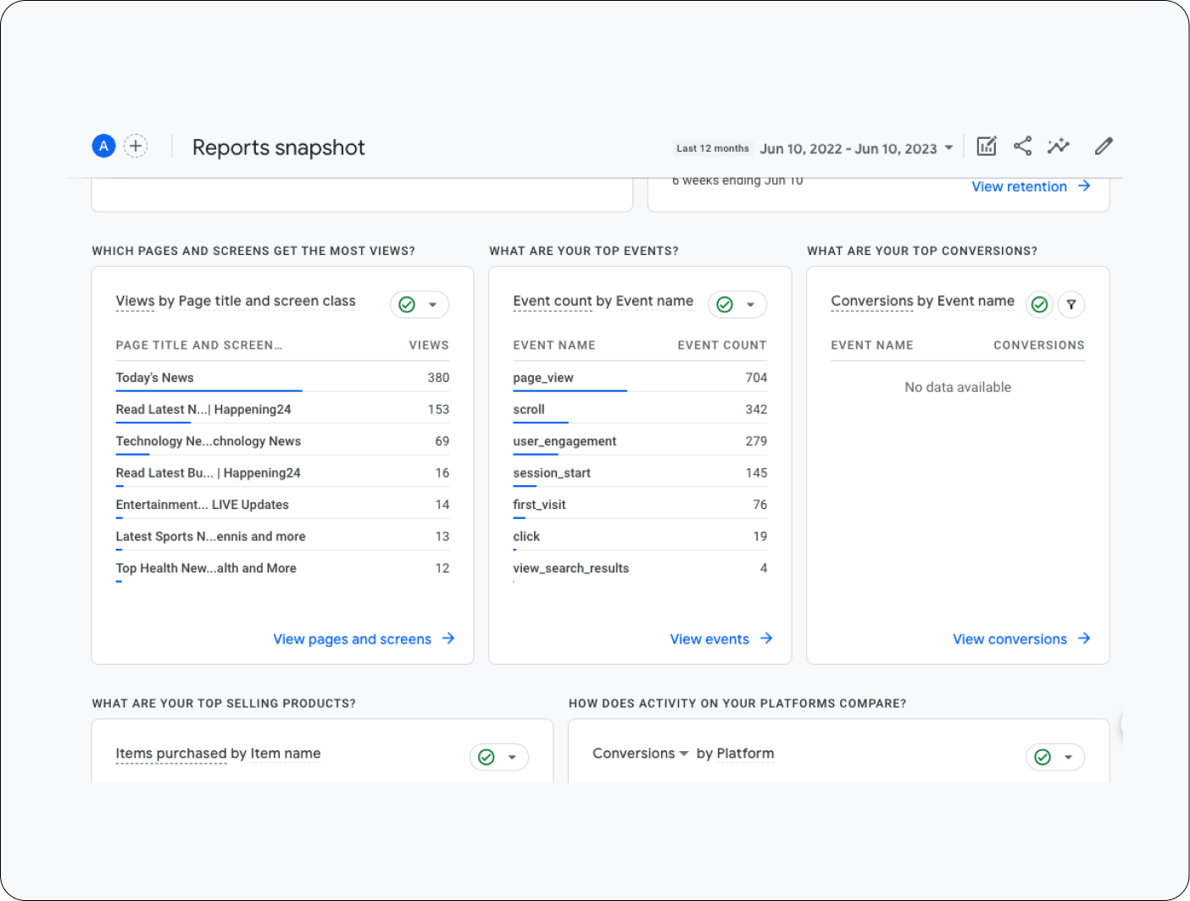Select the 'Today's News' row
The height and width of the screenshot is (901, 1190).
tap(282, 378)
